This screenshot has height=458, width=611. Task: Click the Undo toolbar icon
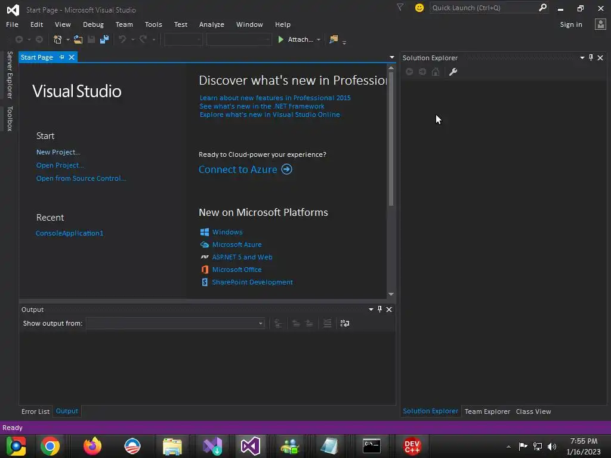(122, 39)
